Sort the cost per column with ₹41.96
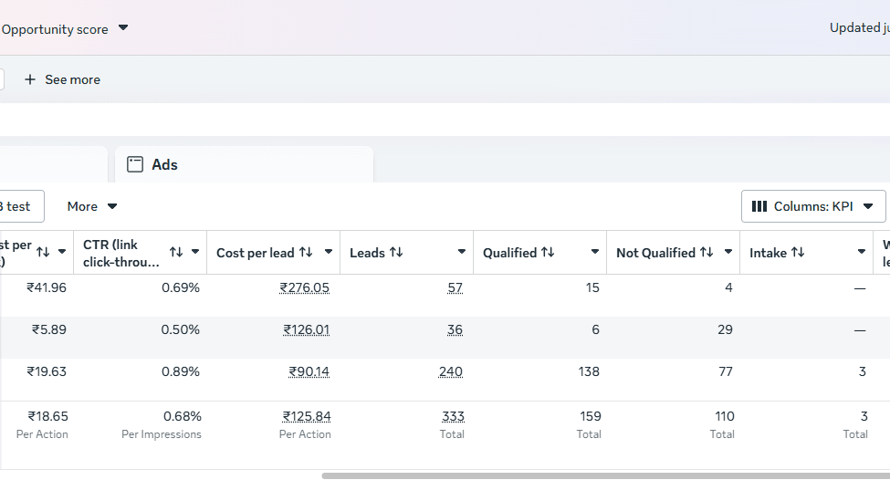This screenshot has height=480, width=890. tap(43, 252)
